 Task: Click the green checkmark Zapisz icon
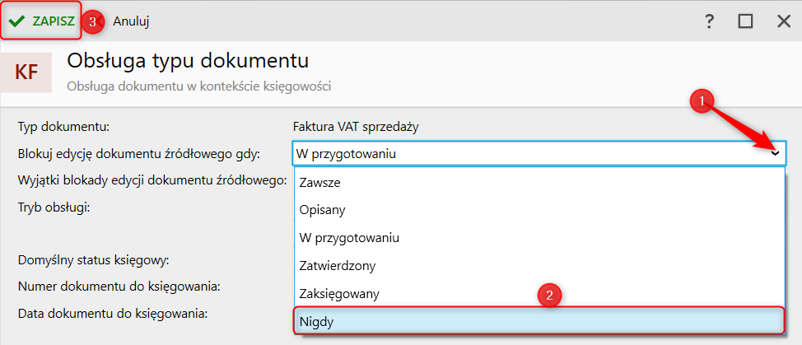click(17, 21)
